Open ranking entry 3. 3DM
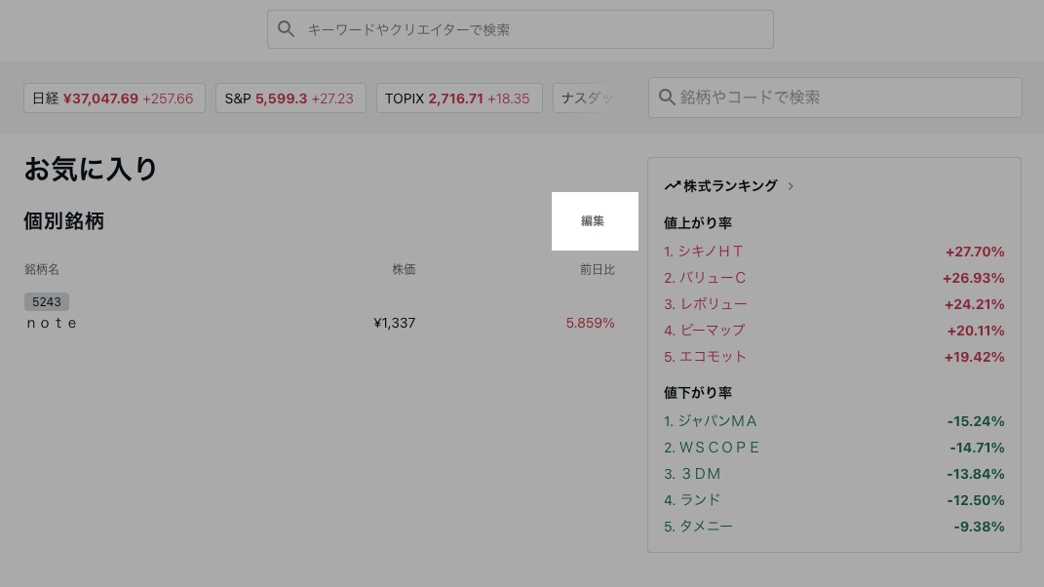This screenshot has height=587, width=1044. (x=692, y=474)
